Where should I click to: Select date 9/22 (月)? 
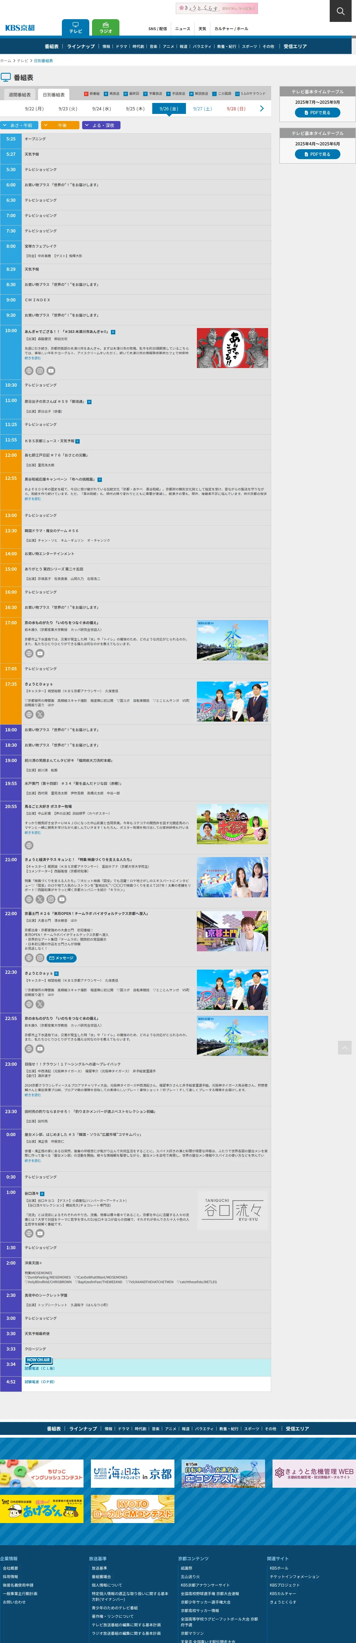(35, 109)
